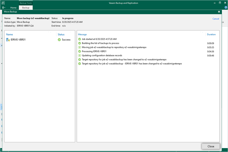This screenshot has width=228, height=152.
Task: Click the Close button
Action: click(x=211, y=146)
